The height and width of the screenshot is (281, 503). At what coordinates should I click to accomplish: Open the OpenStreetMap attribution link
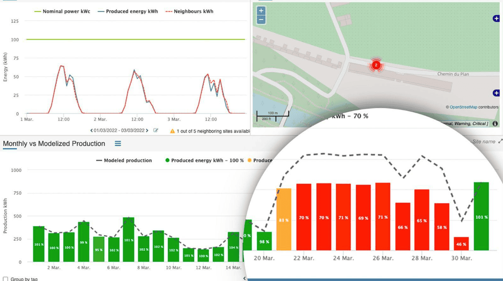463,107
